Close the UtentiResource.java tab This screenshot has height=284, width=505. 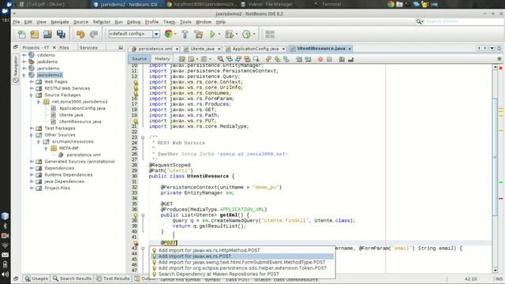point(350,49)
